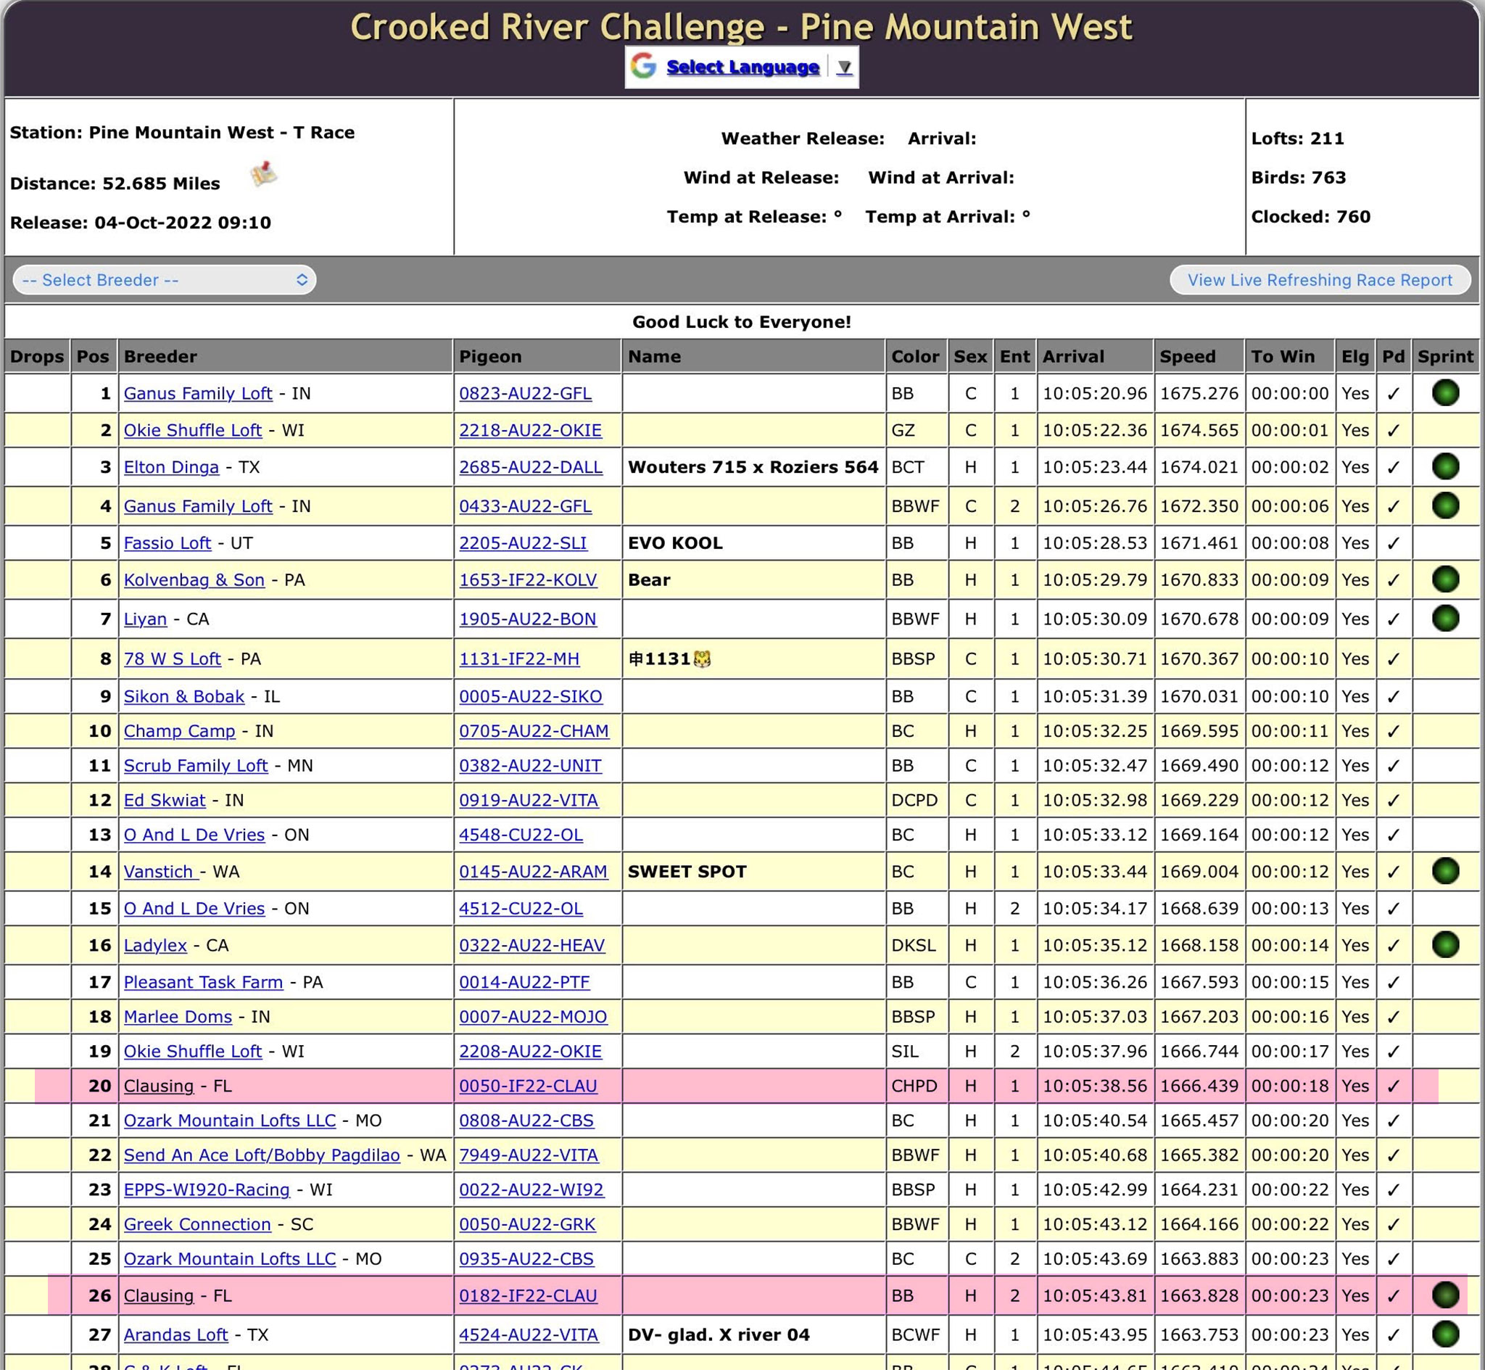Click the Pd checkmark in position 1 row

coord(1392,394)
